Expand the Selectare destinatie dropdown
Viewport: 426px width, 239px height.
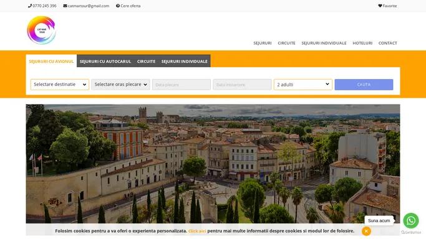point(60,85)
